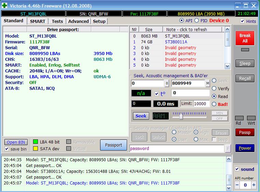Click the 'M' button beside end LBA

click(208, 83)
